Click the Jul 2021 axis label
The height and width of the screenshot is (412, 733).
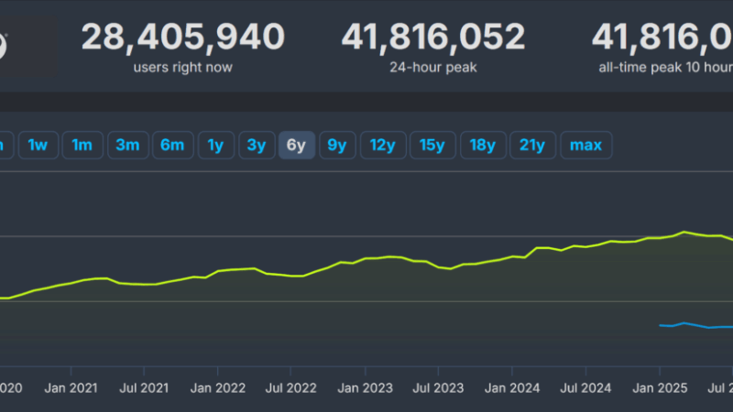pyautogui.click(x=144, y=388)
